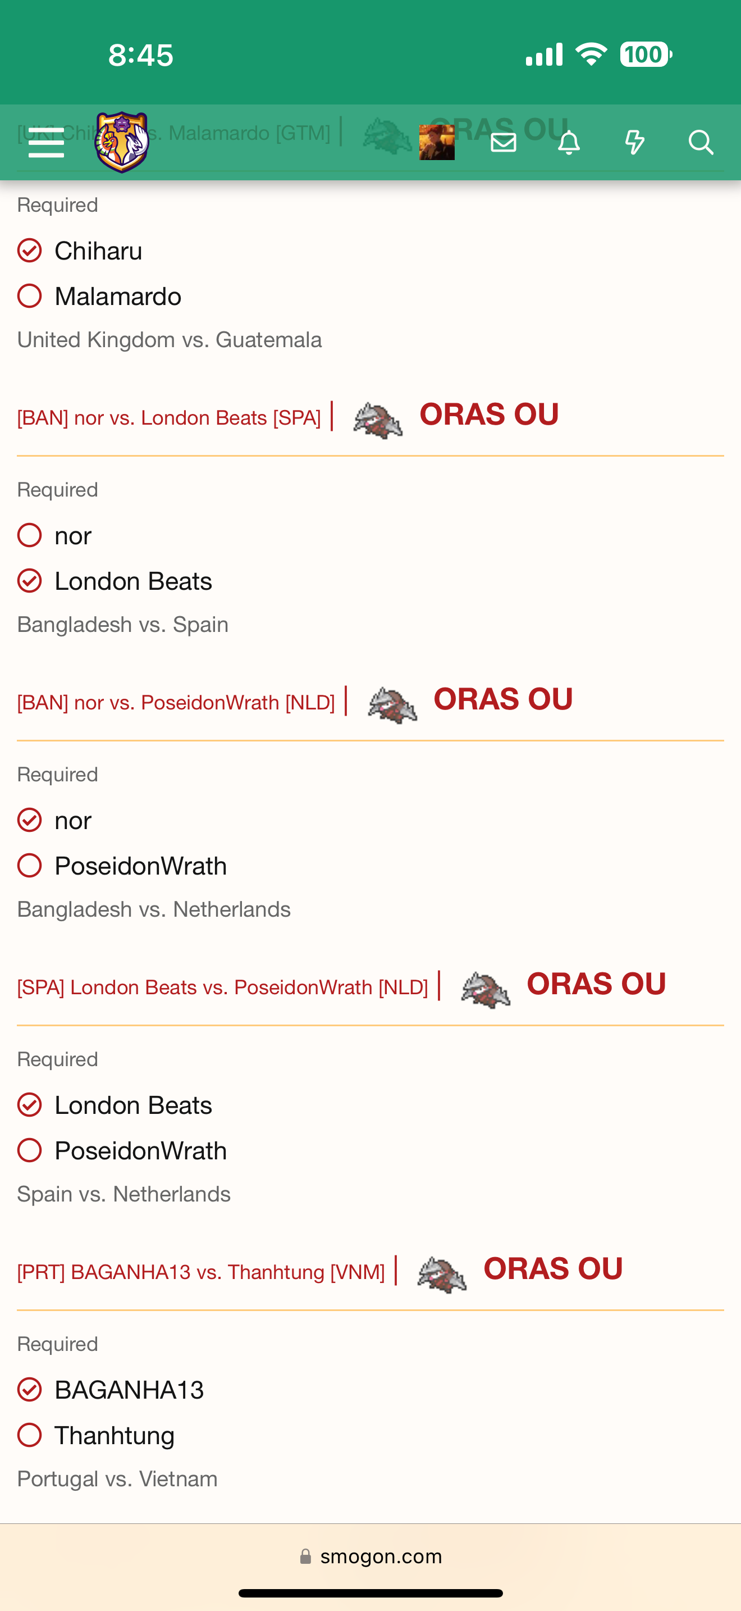The image size is (741, 1611).
Task: Open [PRT] BAGANHA13 vs. Thanhtung [VNM] link
Action: coord(200,1271)
